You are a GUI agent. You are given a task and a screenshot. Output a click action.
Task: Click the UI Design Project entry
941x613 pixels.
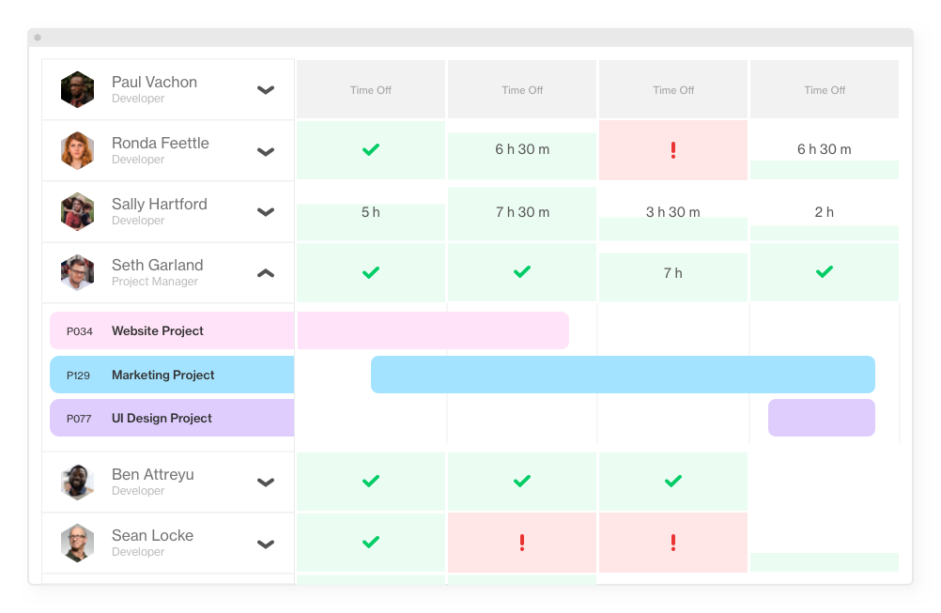tap(160, 418)
